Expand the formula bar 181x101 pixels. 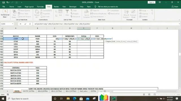179,24
